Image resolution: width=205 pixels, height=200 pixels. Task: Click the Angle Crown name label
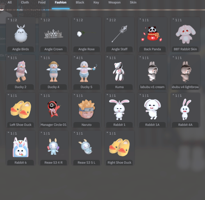[x=53, y=49]
